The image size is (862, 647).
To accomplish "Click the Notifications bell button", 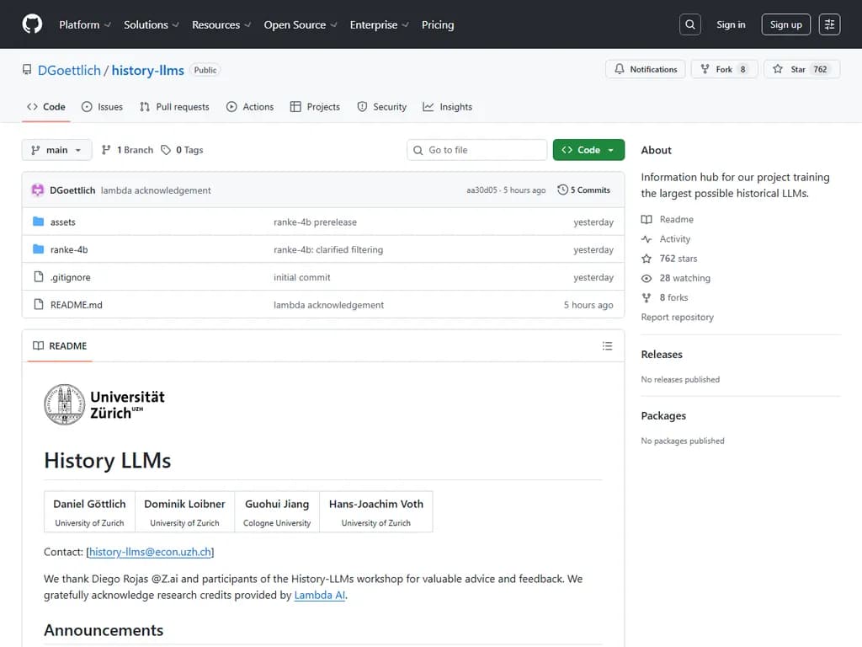I will tap(646, 70).
